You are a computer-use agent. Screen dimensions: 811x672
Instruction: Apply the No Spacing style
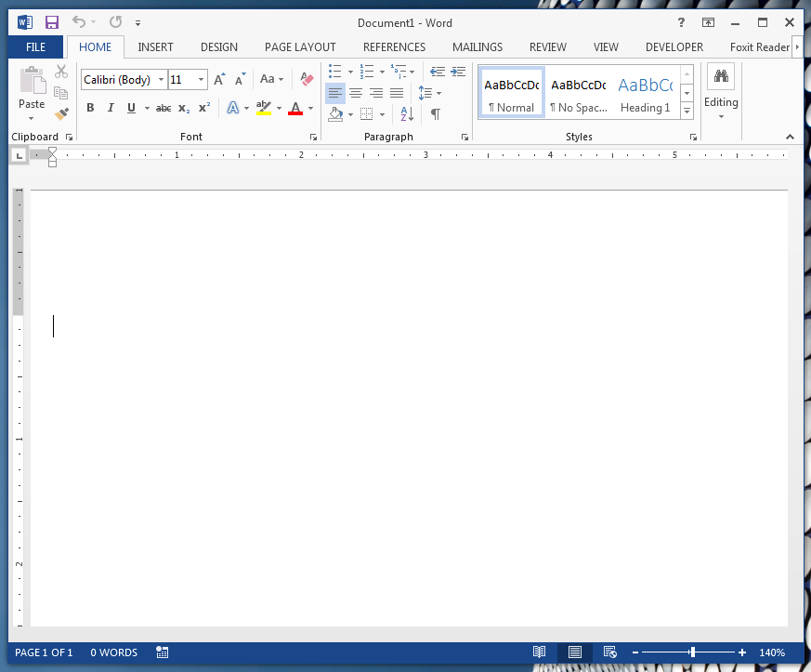point(579,93)
